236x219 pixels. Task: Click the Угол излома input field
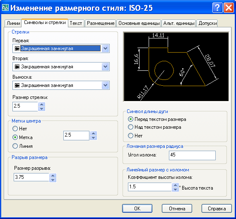(192, 155)
